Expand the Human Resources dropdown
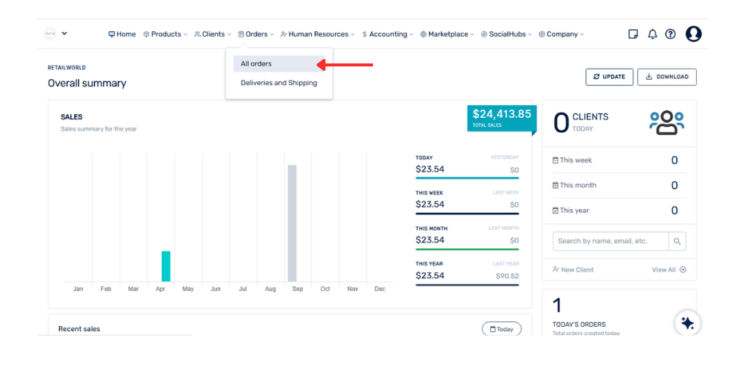746x373 pixels. click(x=317, y=34)
